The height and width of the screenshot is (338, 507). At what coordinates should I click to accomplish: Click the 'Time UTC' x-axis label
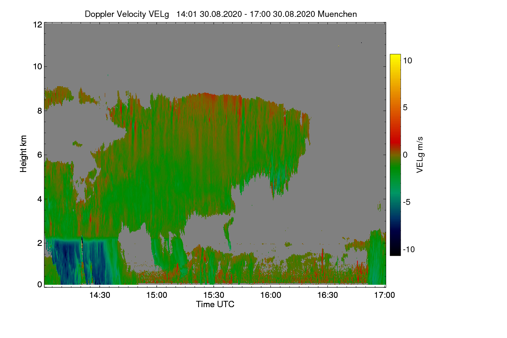pyautogui.click(x=215, y=304)
